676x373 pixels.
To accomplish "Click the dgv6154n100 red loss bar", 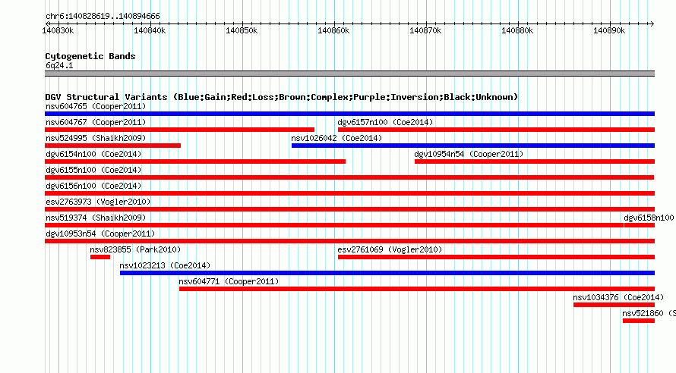I will tap(195, 161).
